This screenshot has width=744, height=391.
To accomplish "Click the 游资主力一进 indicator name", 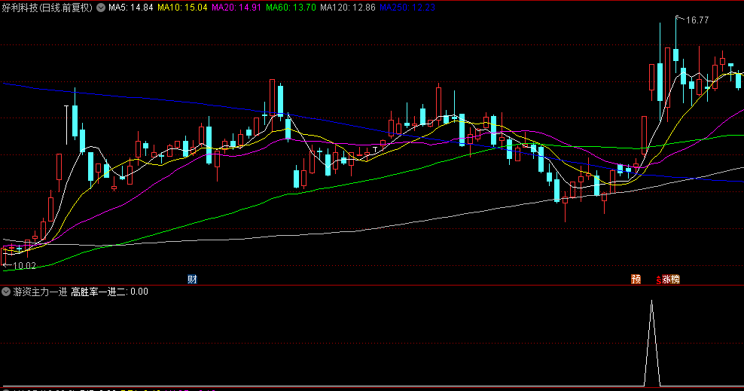I will coord(41,292).
